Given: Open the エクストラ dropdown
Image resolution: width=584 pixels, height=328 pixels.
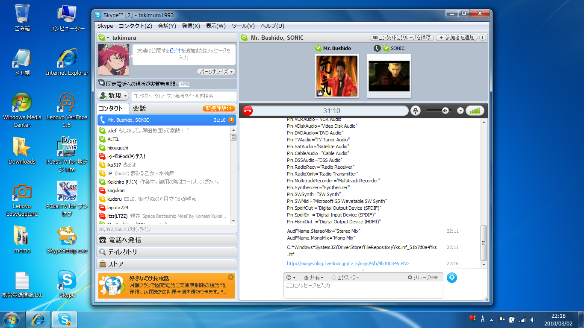Looking at the screenshot, I should (x=345, y=278).
